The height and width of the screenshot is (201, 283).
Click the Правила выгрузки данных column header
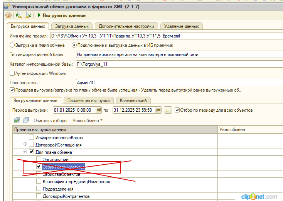point(115,129)
